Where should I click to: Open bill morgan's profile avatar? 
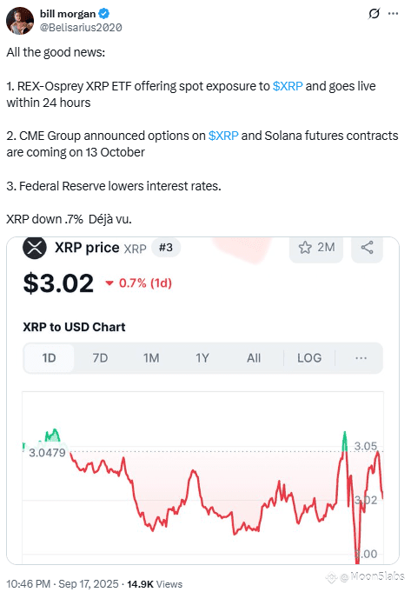coord(20,20)
